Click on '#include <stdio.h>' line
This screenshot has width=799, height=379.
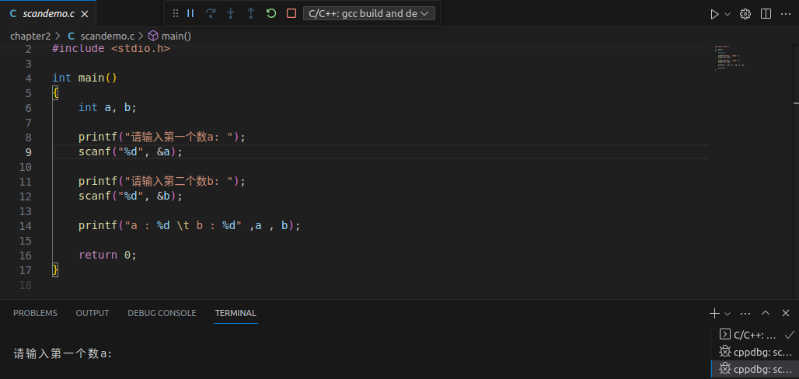click(x=110, y=49)
